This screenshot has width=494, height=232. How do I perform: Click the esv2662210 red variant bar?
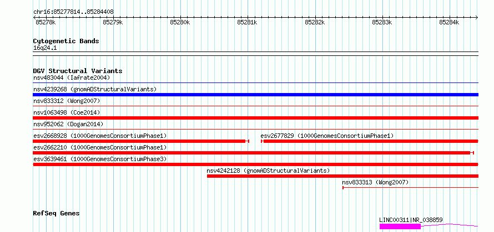click(x=253, y=153)
